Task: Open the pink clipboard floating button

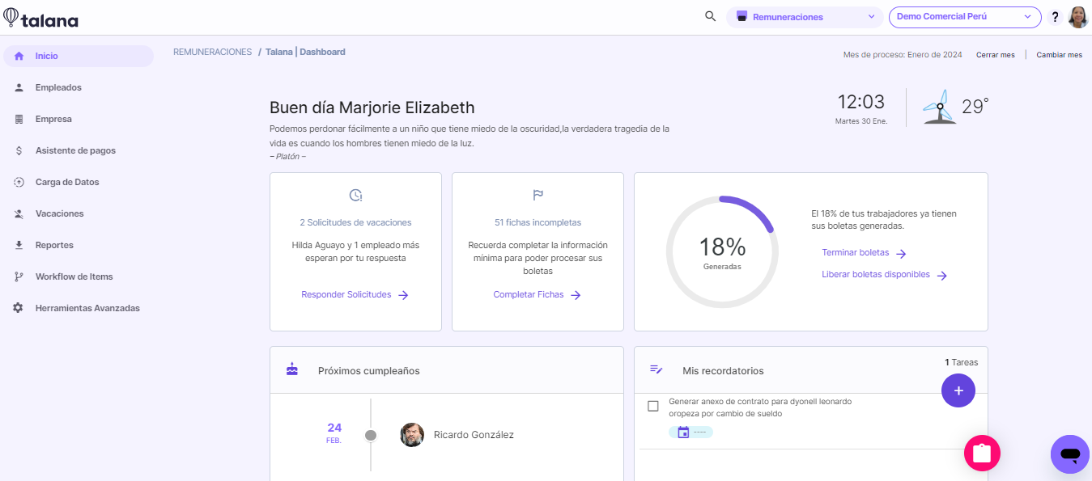Action: pos(982,454)
